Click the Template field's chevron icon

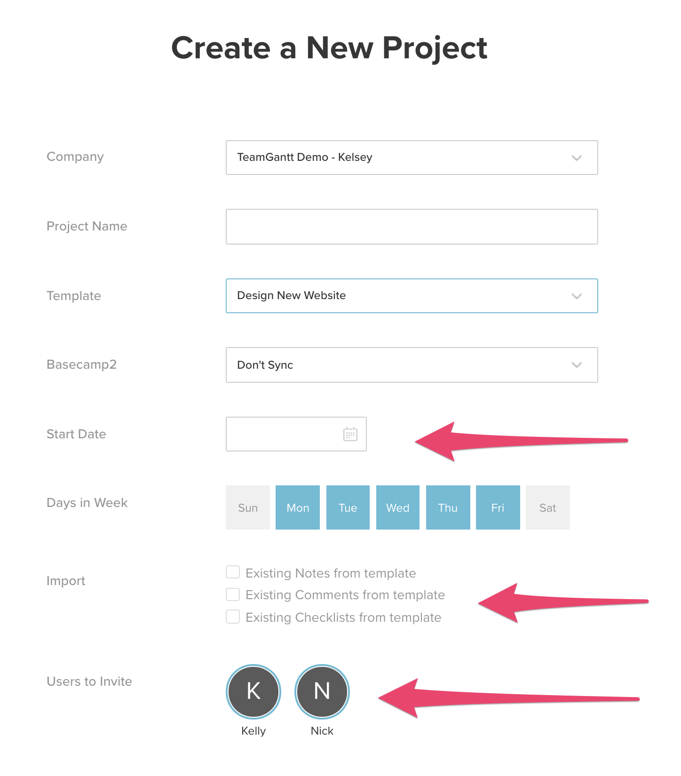point(577,296)
